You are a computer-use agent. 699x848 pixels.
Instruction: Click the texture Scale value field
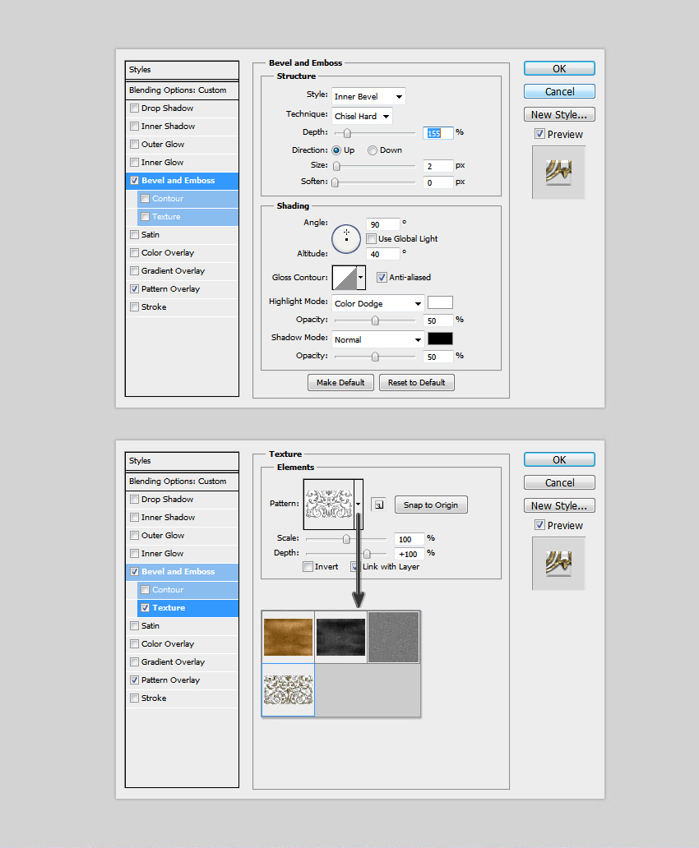[409, 539]
